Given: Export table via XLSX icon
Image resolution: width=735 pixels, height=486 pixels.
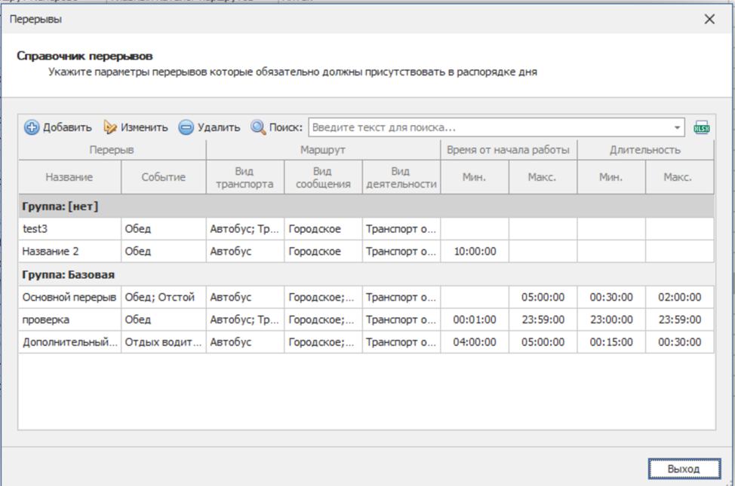Looking at the screenshot, I should pos(702,127).
